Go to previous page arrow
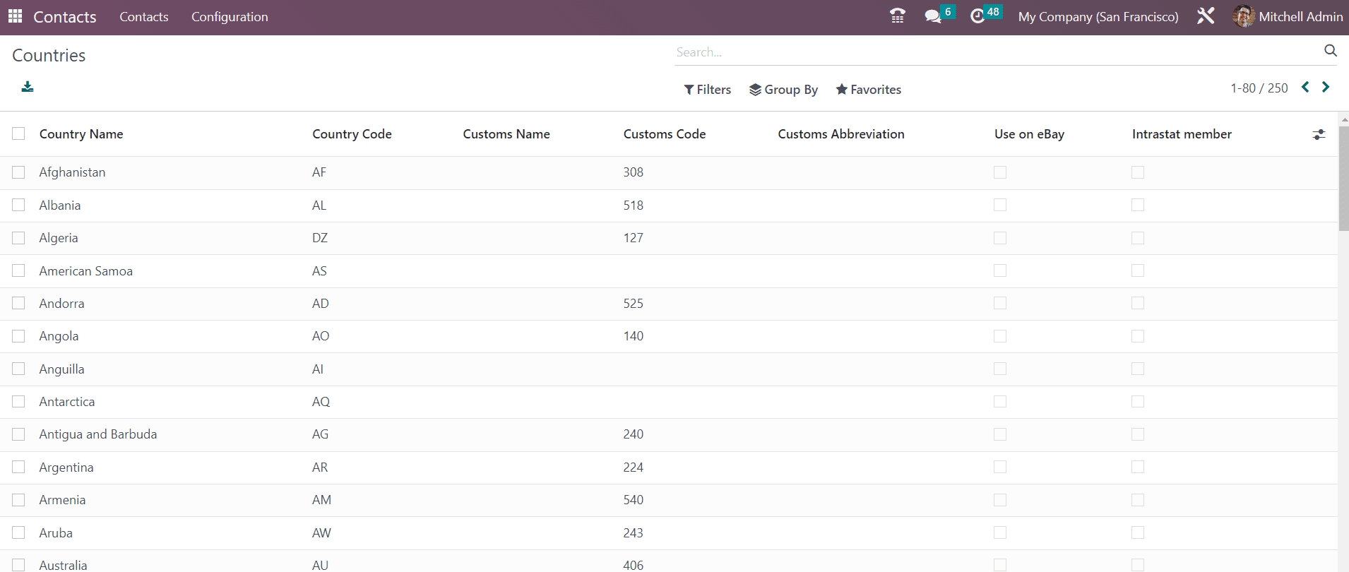The width and height of the screenshot is (1349, 572). (1305, 87)
